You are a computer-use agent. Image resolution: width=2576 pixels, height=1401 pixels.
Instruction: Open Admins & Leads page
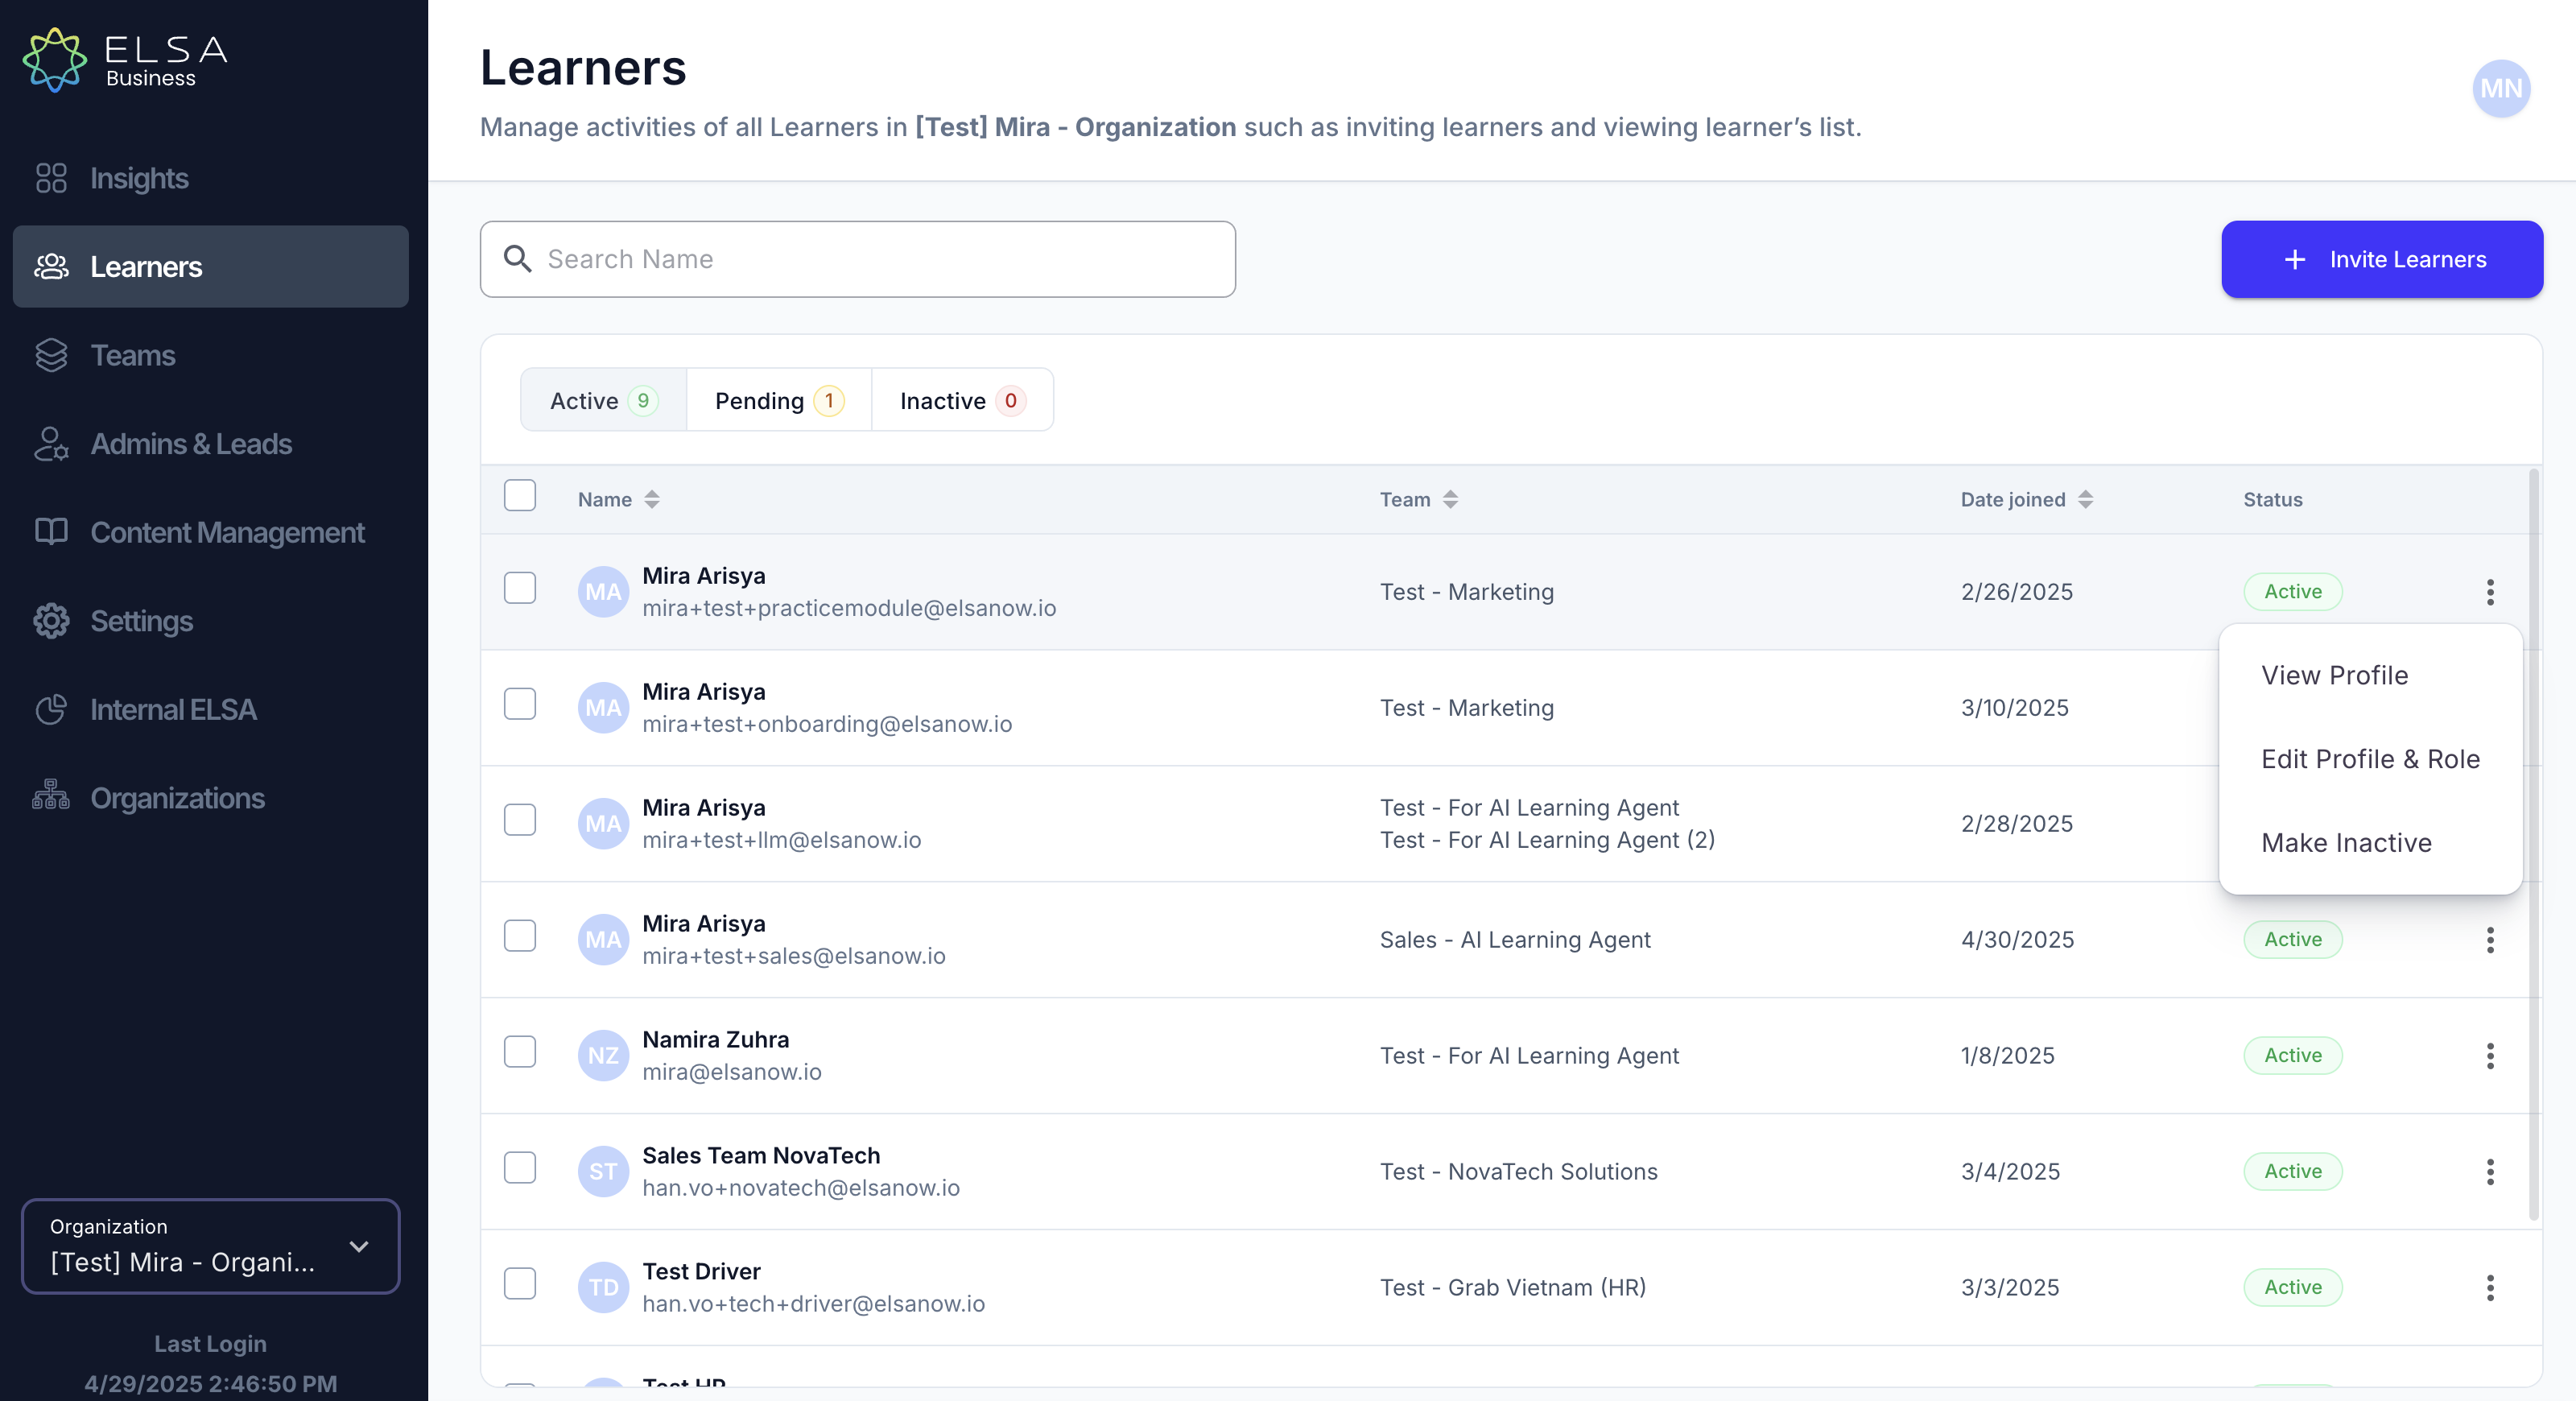pyautogui.click(x=211, y=444)
